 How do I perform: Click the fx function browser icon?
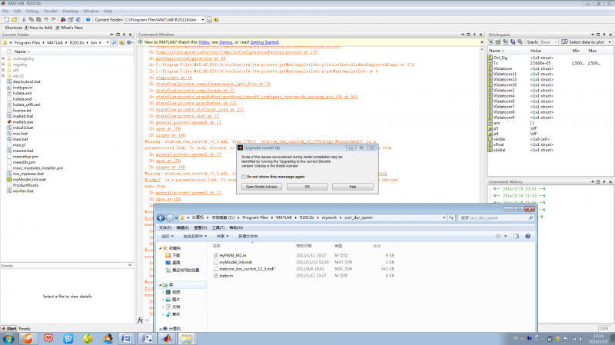point(139,320)
